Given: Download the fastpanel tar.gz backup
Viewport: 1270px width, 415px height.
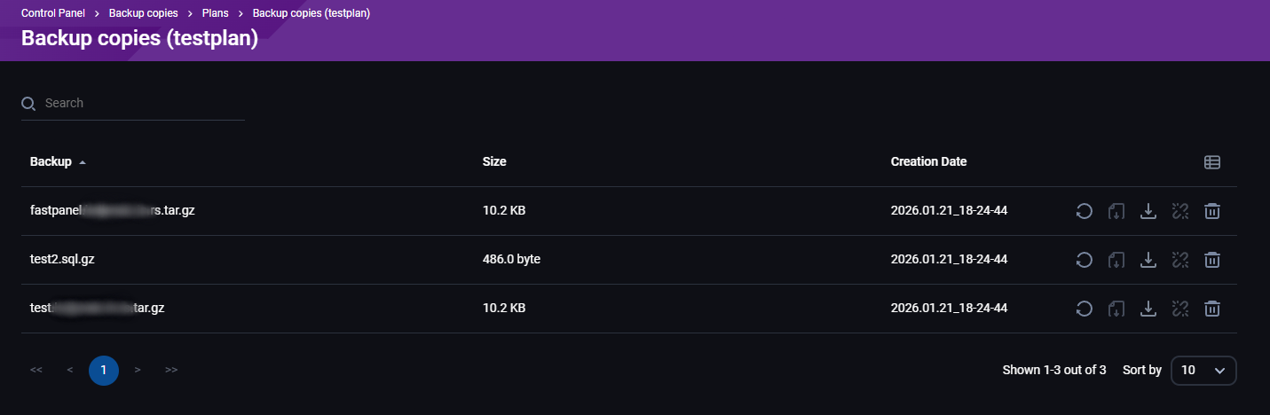Looking at the screenshot, I should click(x=1148, y=211).
